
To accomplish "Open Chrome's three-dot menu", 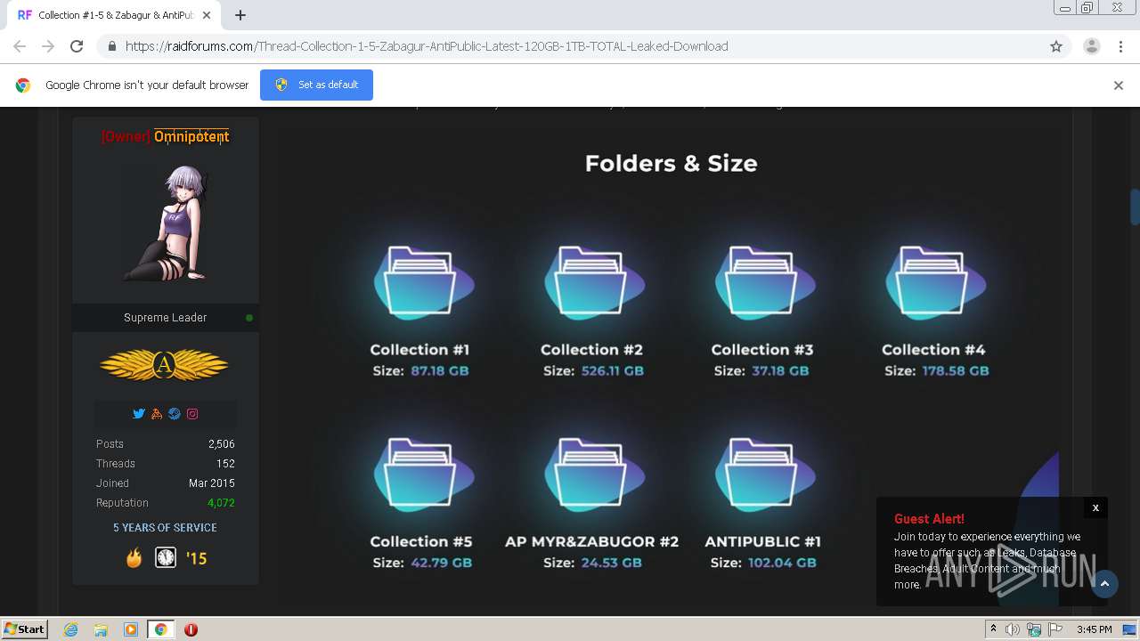I will pos(1120,46).
